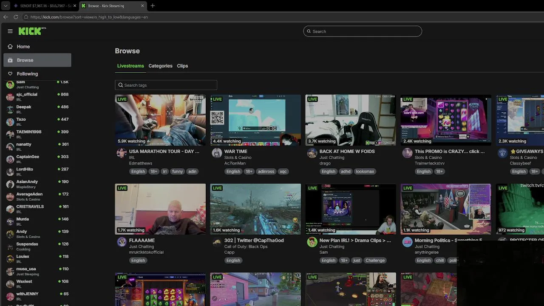Switch to Categories tab

tap(160, 66)
